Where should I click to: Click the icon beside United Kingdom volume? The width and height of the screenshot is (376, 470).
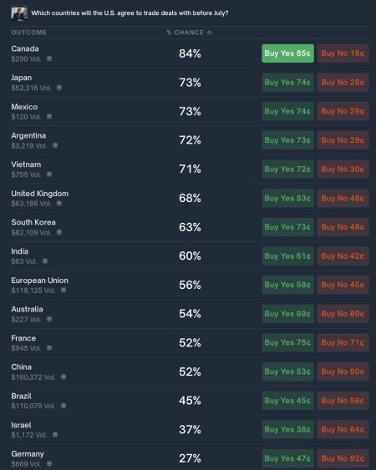tap(59, 203)
